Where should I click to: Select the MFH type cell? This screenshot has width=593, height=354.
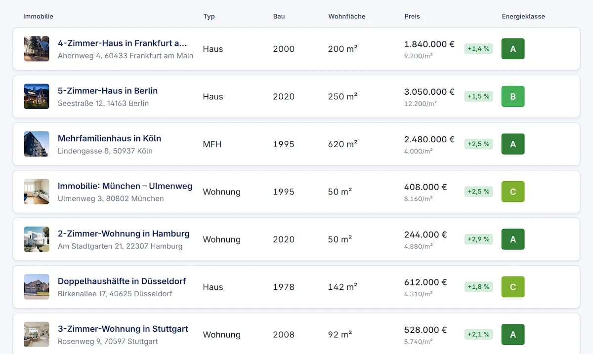click(x=212, y=144)
